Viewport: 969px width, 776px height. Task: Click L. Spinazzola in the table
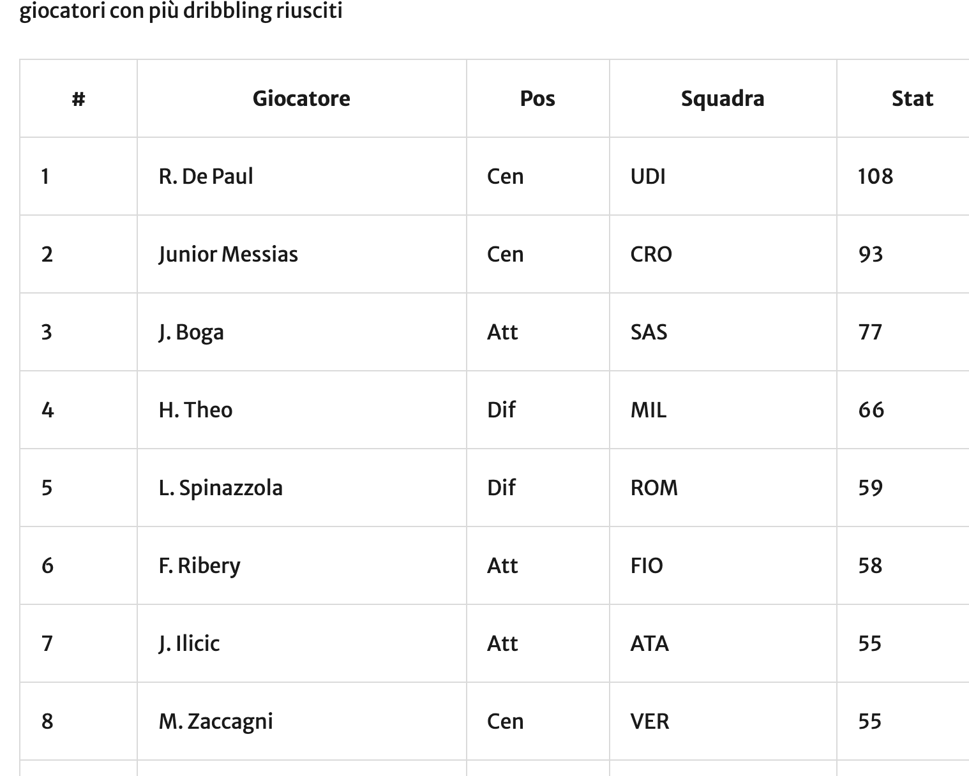click(x=220, y=488)
